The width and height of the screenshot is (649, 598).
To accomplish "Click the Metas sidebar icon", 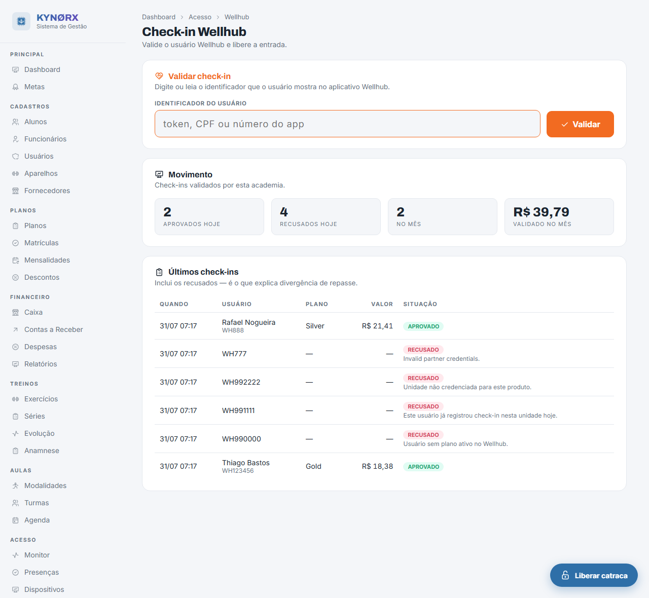I will click(x=16, y=87).
